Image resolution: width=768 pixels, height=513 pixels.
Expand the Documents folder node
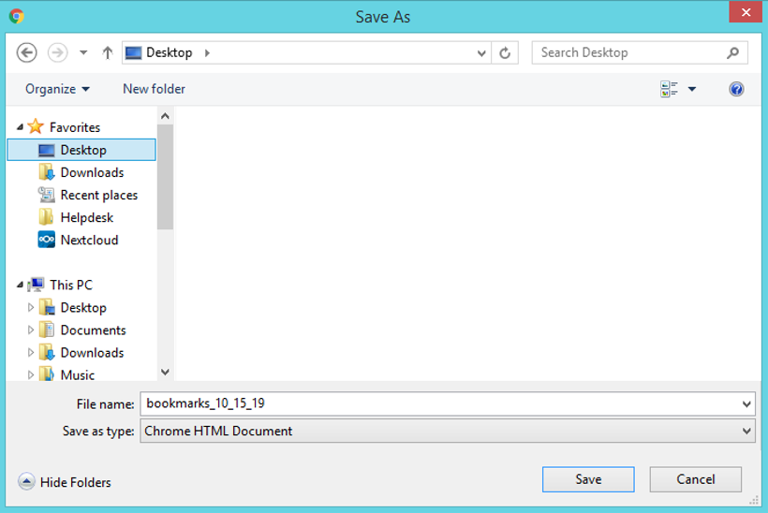[30, 330]
